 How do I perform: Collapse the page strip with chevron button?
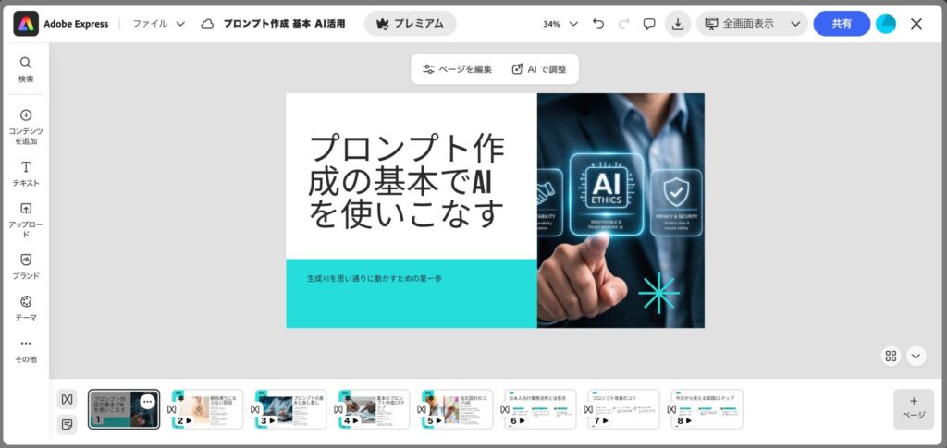click(916, 356)
